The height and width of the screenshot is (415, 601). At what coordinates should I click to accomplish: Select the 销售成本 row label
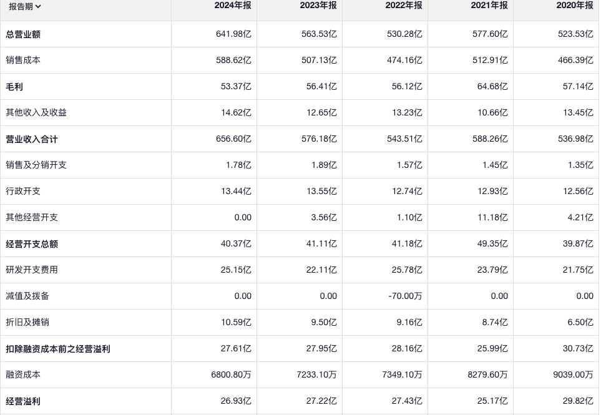(23, 61)
